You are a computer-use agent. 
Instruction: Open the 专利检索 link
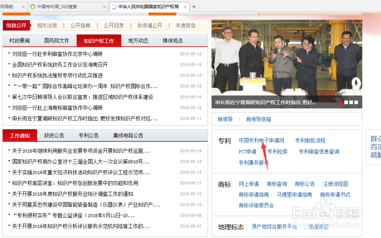(x=278, y=151)
